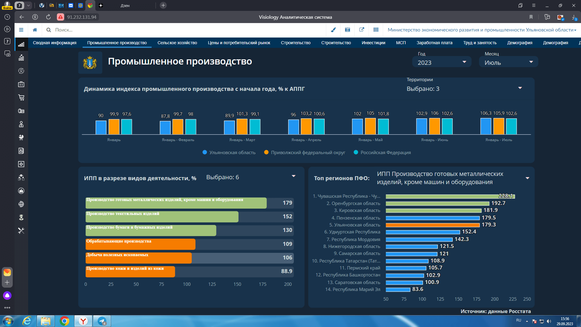Viewport: 581px width, 327px height.
Task: Select the shopping cart sidebar icon
Action: click(21, 97)
